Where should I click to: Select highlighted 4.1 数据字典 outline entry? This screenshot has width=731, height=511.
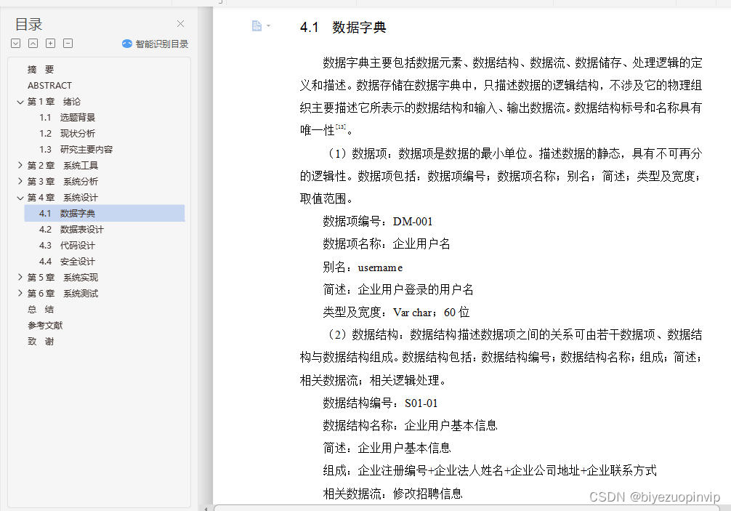(105, 213)
